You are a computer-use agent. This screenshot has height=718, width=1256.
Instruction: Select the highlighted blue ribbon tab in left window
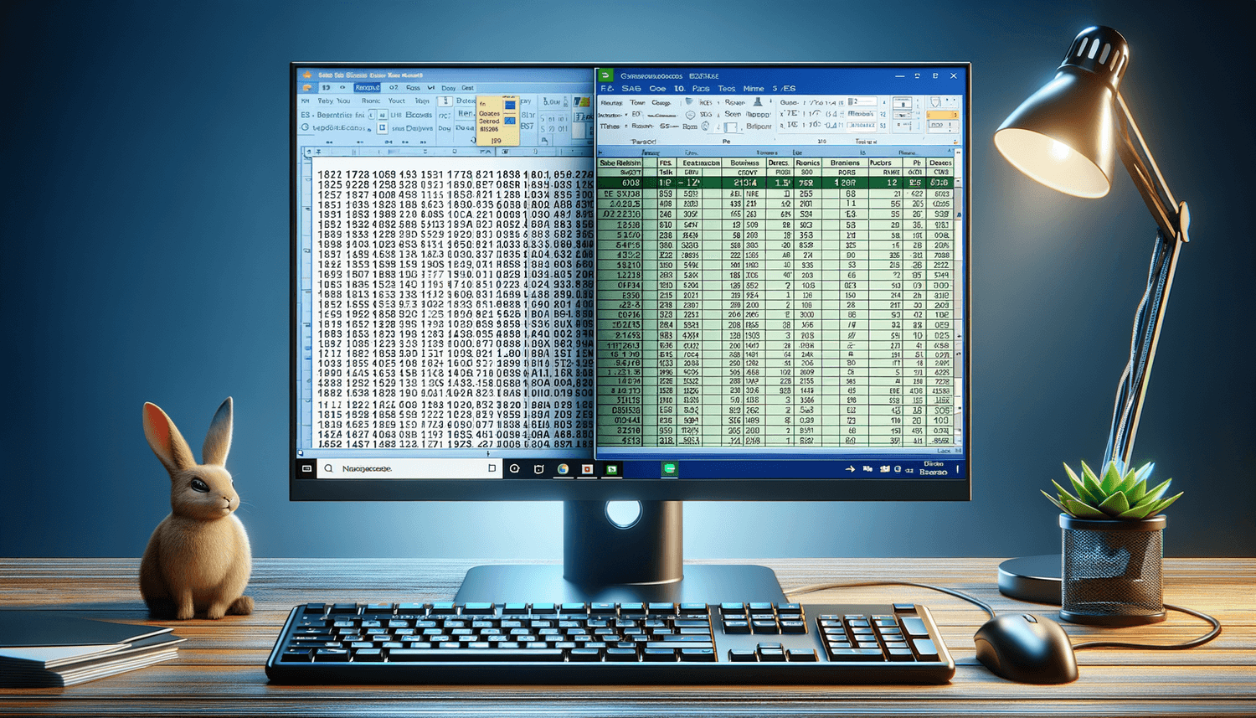click(x=367, y=87)
